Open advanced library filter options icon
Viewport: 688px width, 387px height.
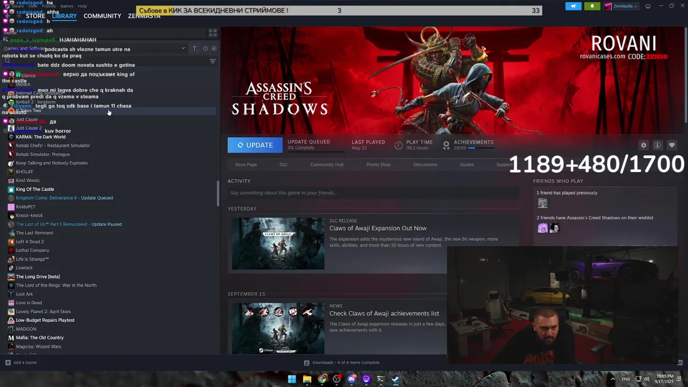point(212,61)
